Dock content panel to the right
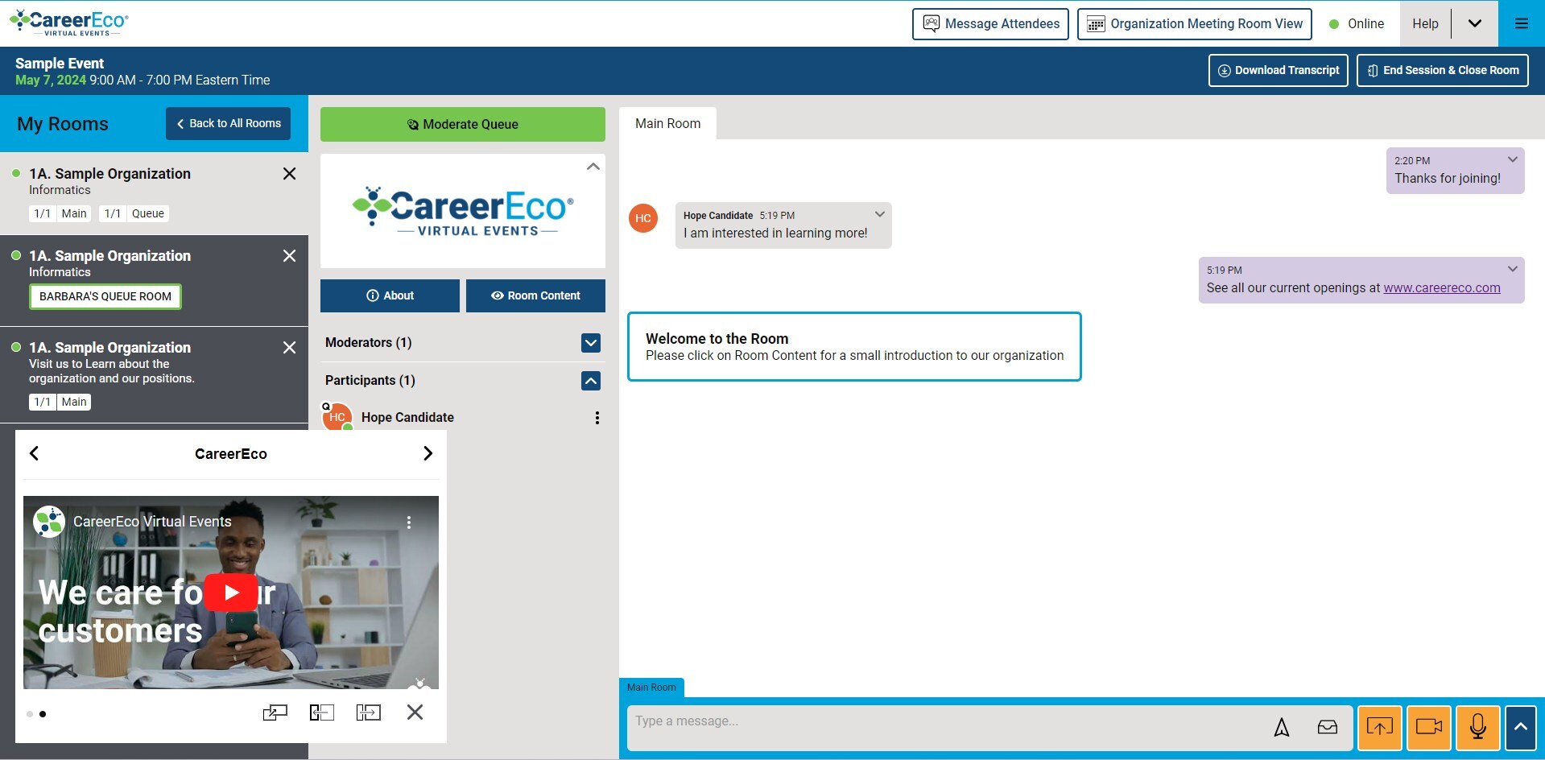The width and height of the screenshot is (1545, 760). tap(369, 712)
